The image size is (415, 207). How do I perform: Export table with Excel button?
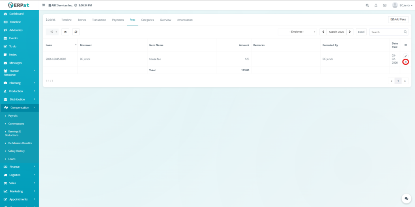point(361,32)
